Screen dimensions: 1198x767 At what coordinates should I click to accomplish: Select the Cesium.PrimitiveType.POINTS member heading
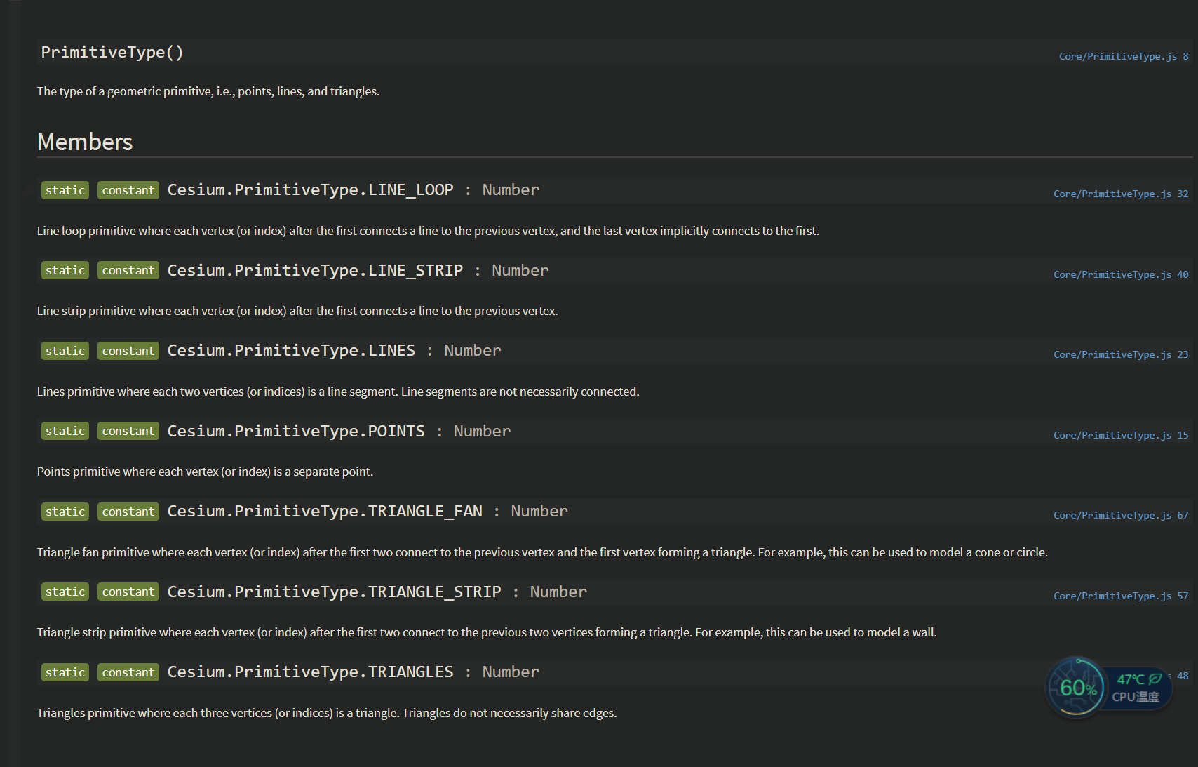[x=296, y=431]
